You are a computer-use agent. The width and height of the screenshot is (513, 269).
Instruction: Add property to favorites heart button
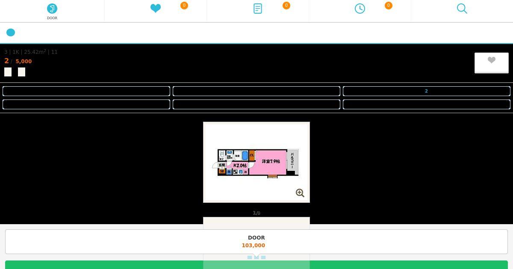[492, 63]
